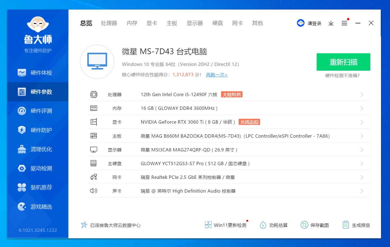
Task: Click the 主硬盘 disk icon
Action: (x=94, y=163)
